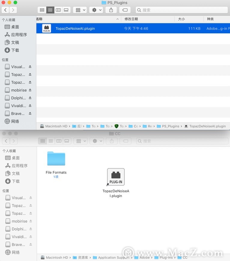Click Application Support in CC path bar

pyautogui.click(x=111, y=257)
